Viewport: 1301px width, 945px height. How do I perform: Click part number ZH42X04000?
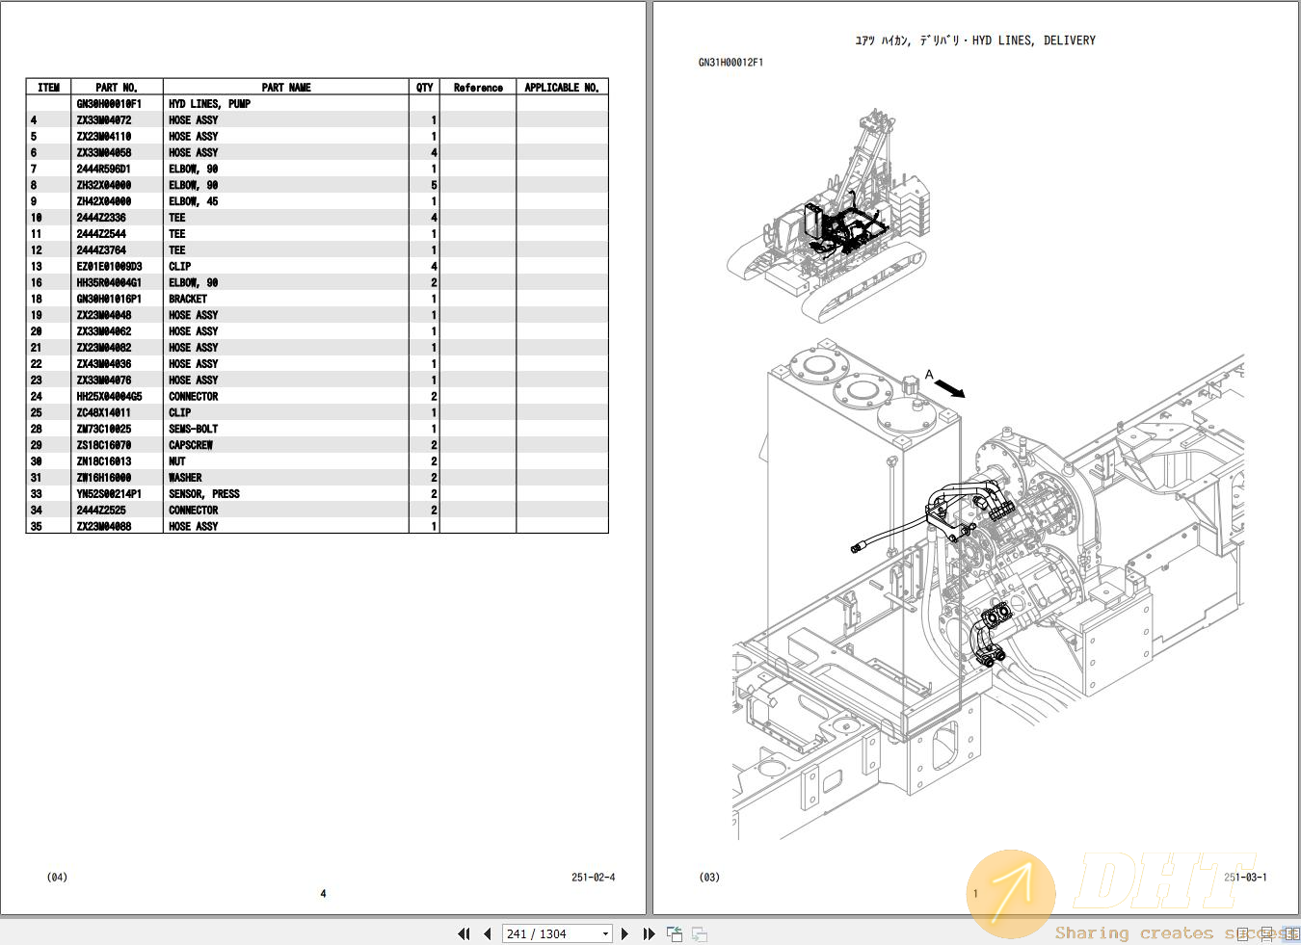point(104,201)
